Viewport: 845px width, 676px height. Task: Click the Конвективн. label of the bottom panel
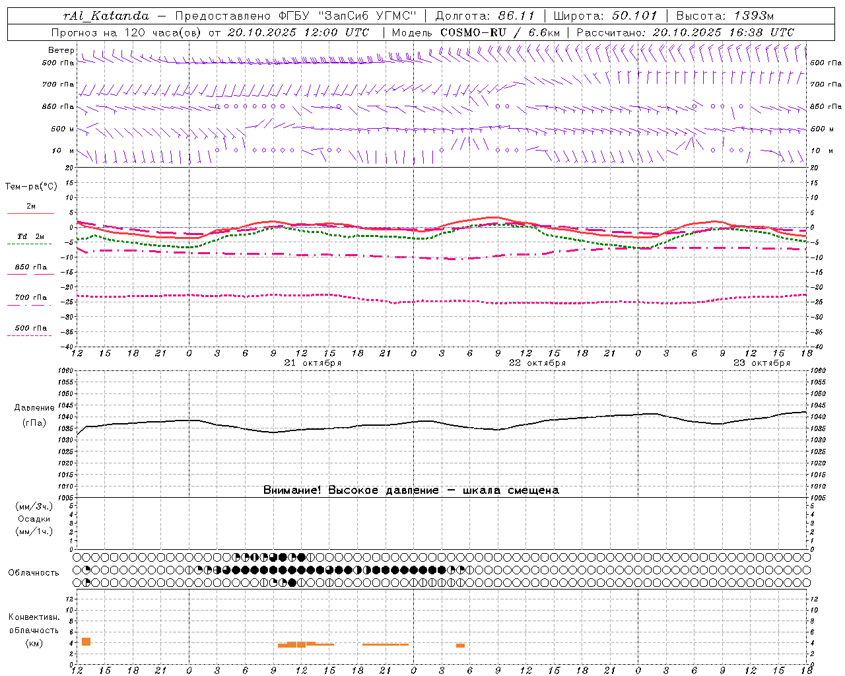34,617
